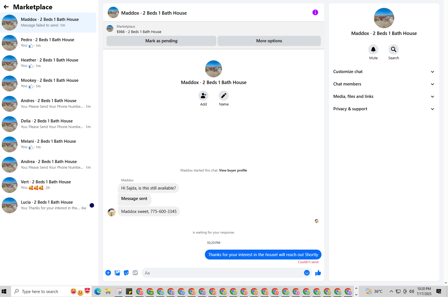Open the emoji picker in message box
The width and height of the screenshot is (448, 297).
(x=307, y=273)
